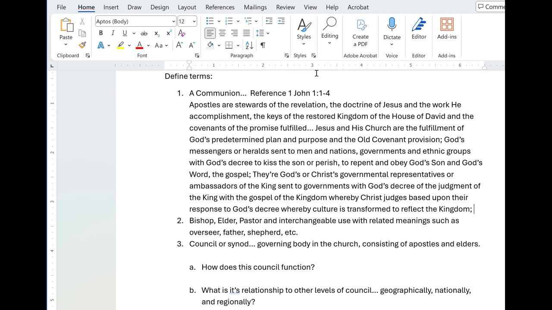Apply red font color

[139, 45]
